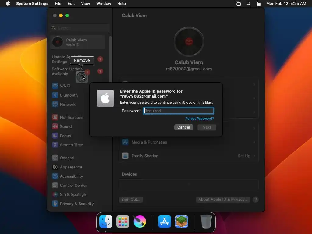Open the System Settings menu
Screen dimensions: 312x234
tap(32, 4)
